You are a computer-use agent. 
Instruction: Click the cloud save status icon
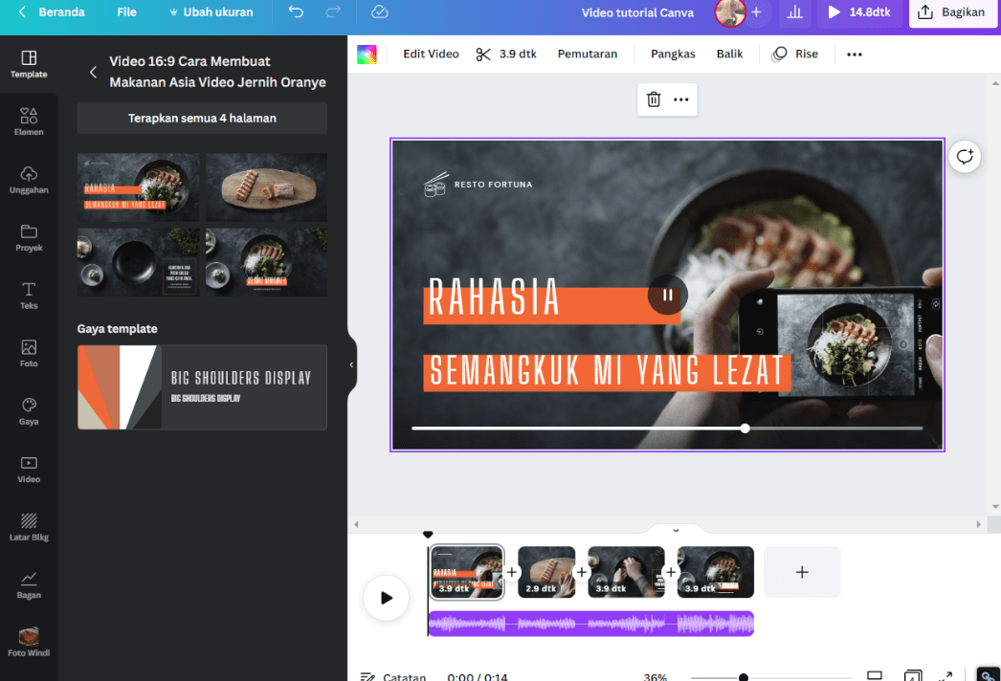pos(379,12)
